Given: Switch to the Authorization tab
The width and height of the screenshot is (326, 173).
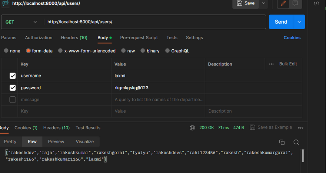Looking at the screenshot, I should pos(39,38).
